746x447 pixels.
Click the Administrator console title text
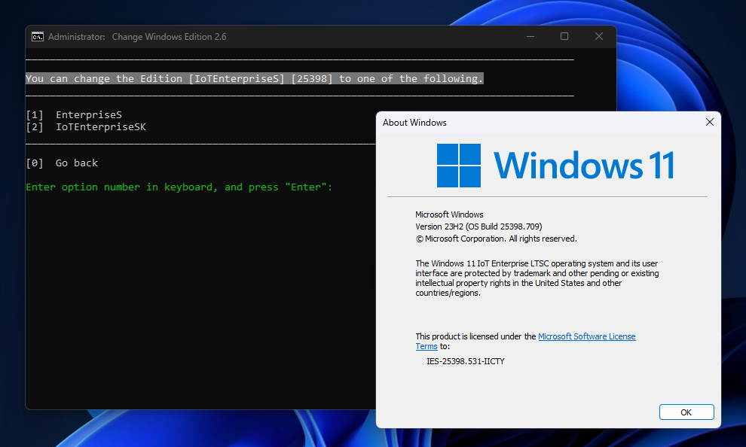137,37
